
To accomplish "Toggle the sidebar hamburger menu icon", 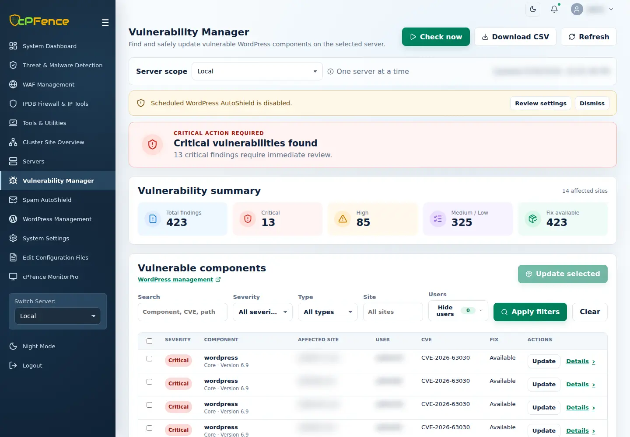I will pyautogui.click(x=105, y=23).
